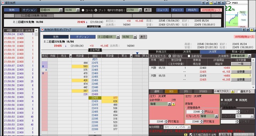Click HYPER先物コース in 個別銘柄 window
Viewport: 256px width, 136px height.
pyautogui.click(x=211, y=10)
